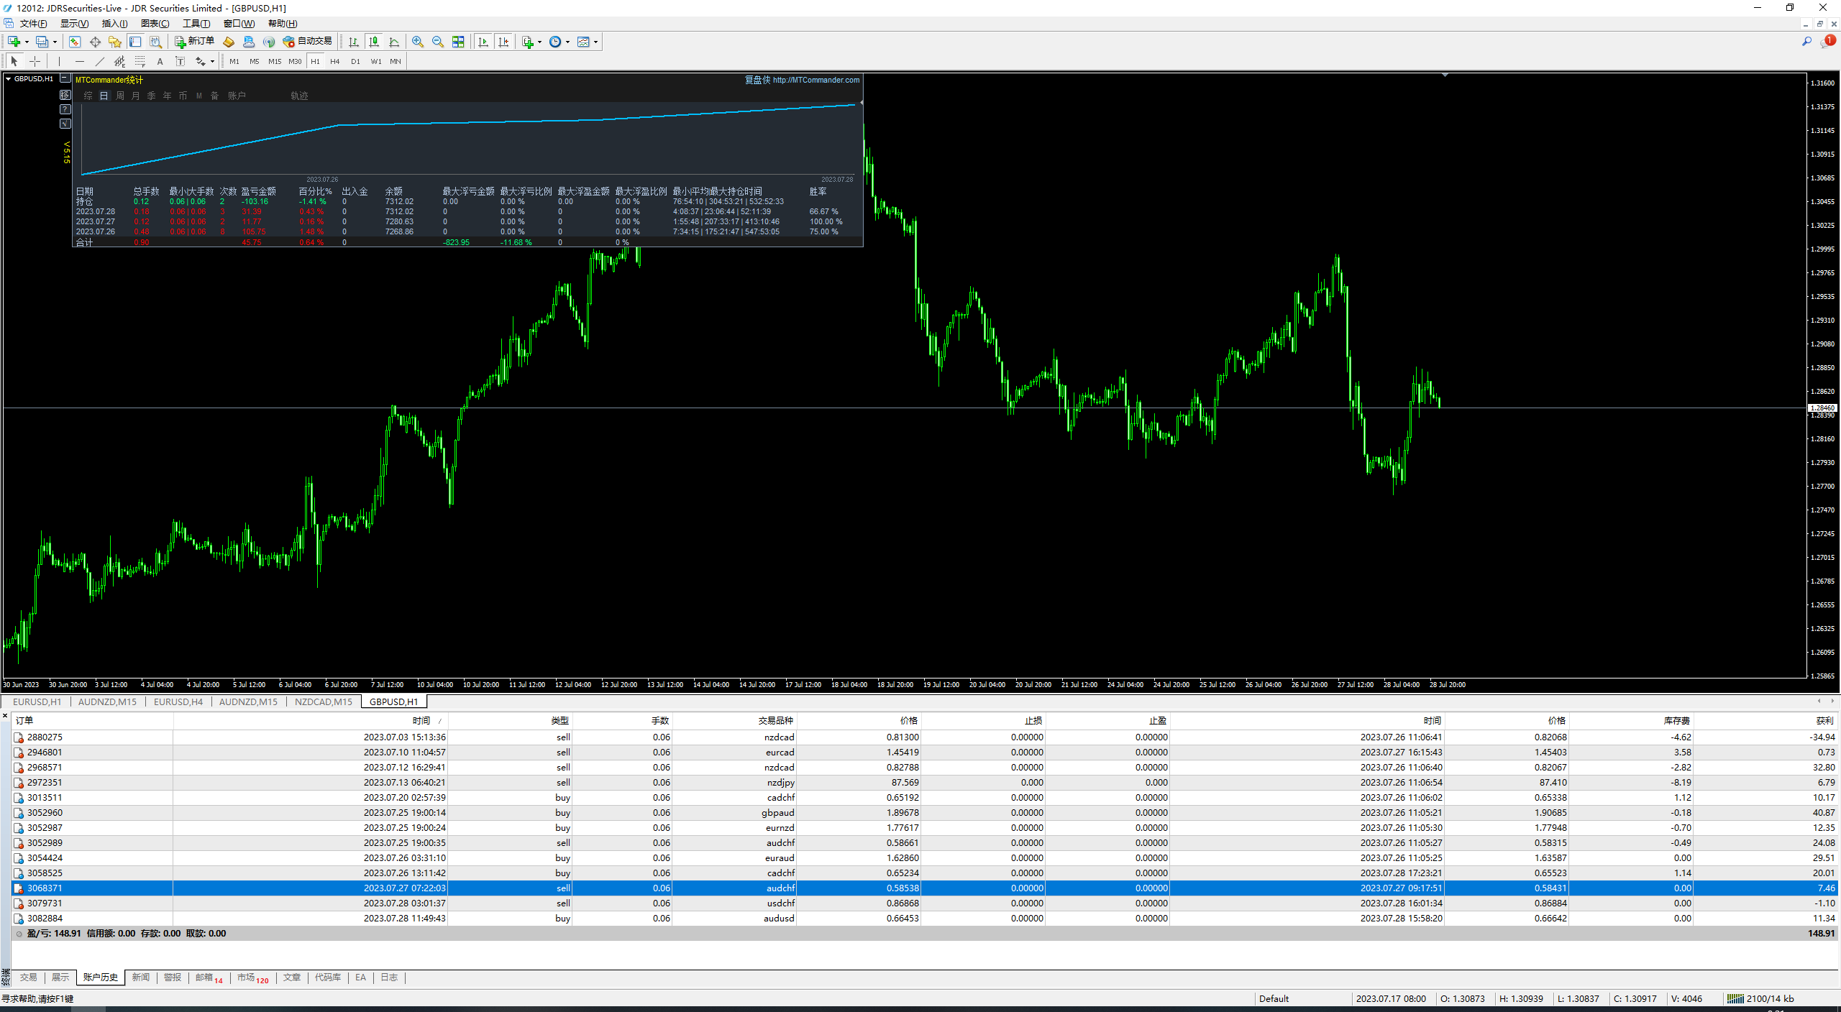Image resolution: width=1841 pixels, height=1012 pixels.
Task: Click the Zoom Out magnifier icon
Action: click(x=437, y=42)
